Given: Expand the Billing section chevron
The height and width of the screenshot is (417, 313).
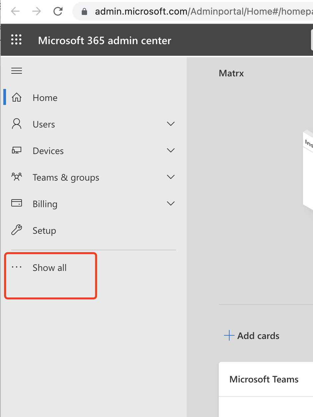Looking at the screenshot, I should click(x=170, y=204).
